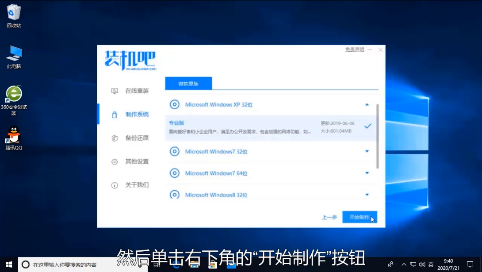
Task: Select the Windows8 32位 radio option
Action: (x=175, y=195)
